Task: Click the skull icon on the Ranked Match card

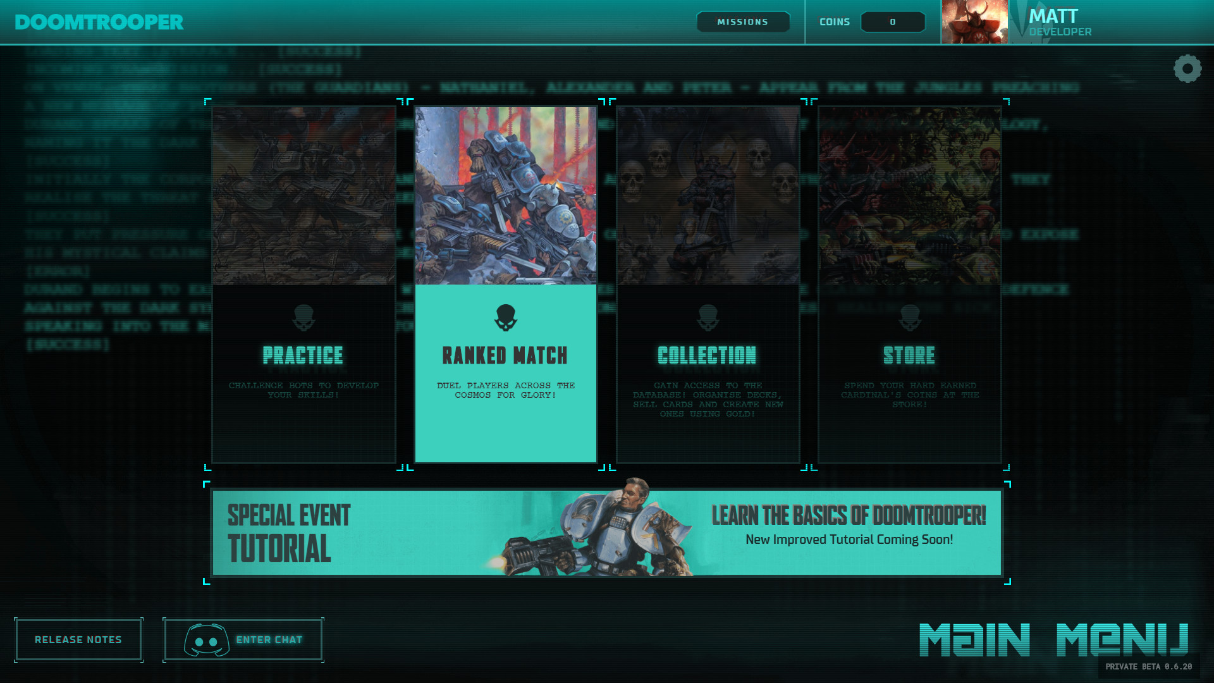Action: coord(505,318)
